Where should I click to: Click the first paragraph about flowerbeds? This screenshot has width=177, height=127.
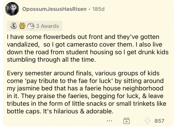tap(88, 48)
